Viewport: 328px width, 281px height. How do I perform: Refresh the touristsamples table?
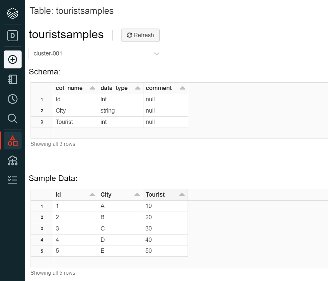140,35
